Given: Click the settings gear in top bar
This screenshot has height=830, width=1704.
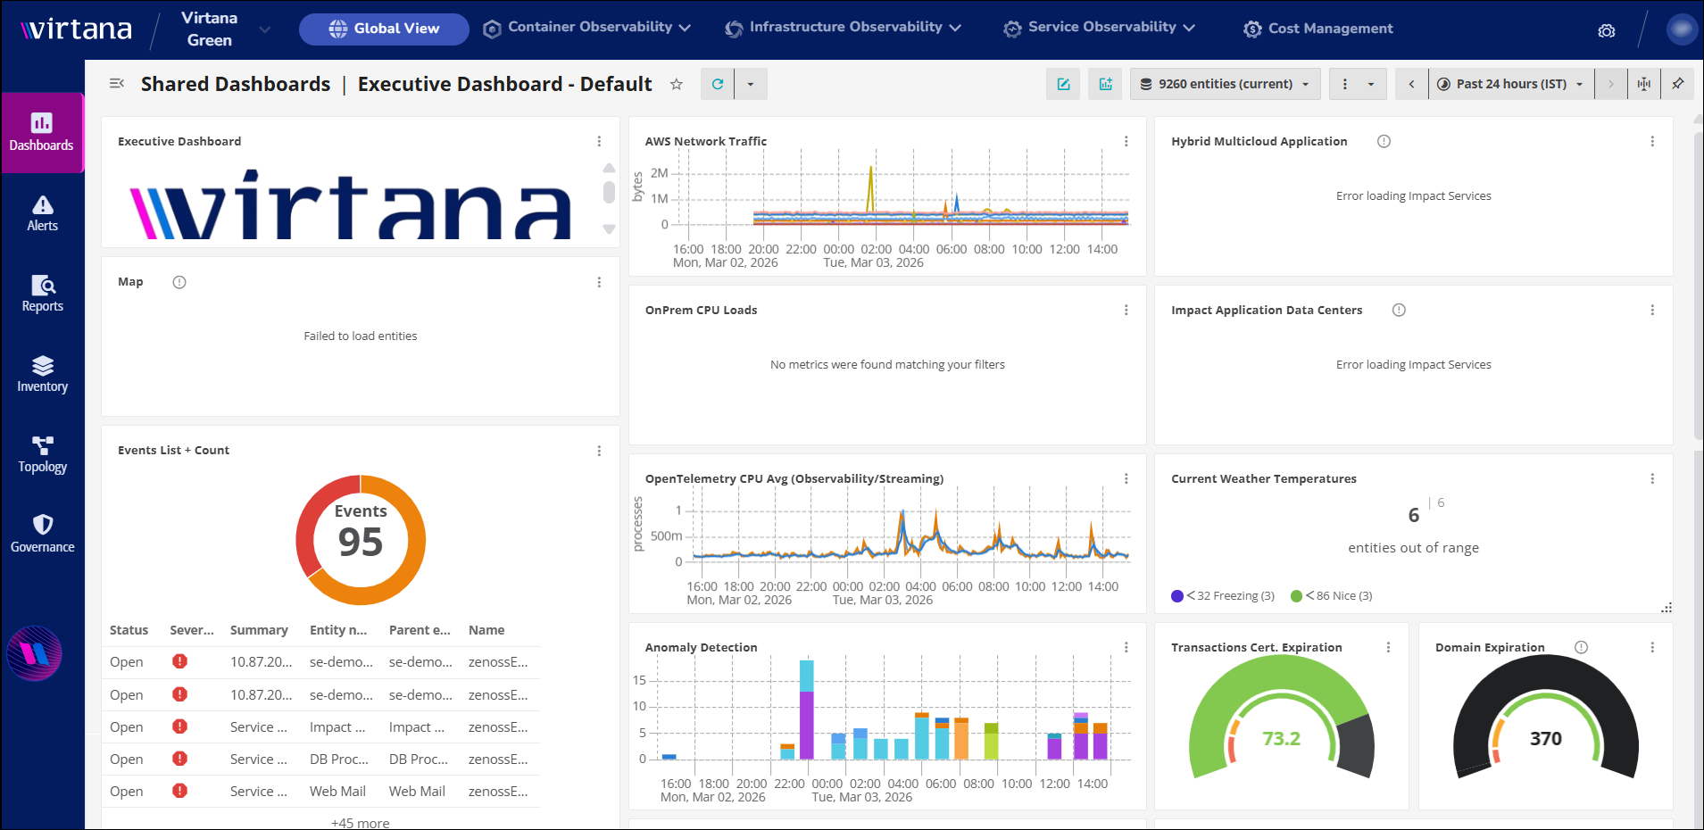Looking at the screenshot, I should click(x=1607, y=30).
